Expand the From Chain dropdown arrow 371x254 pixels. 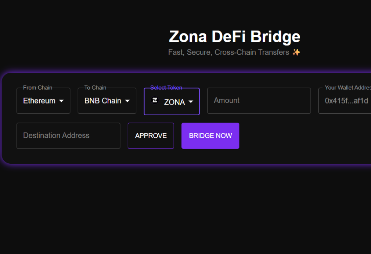[61, 101]
